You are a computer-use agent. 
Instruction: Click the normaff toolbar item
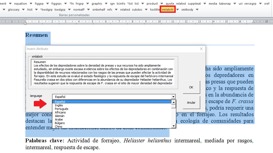pos(79,10)
